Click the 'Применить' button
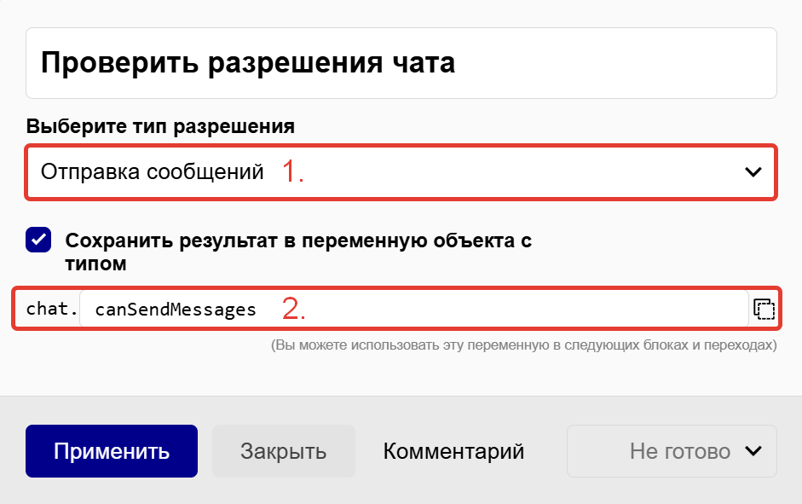The height and width of the screenshot is (504, 802). (112, 451)
